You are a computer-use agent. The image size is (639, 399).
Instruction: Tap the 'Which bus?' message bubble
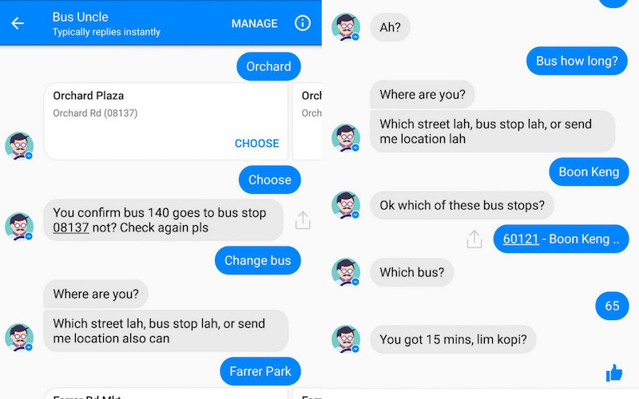(411, 272)
